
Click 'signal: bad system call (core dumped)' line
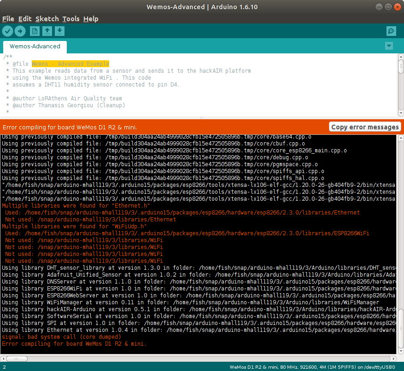(61, 337)
